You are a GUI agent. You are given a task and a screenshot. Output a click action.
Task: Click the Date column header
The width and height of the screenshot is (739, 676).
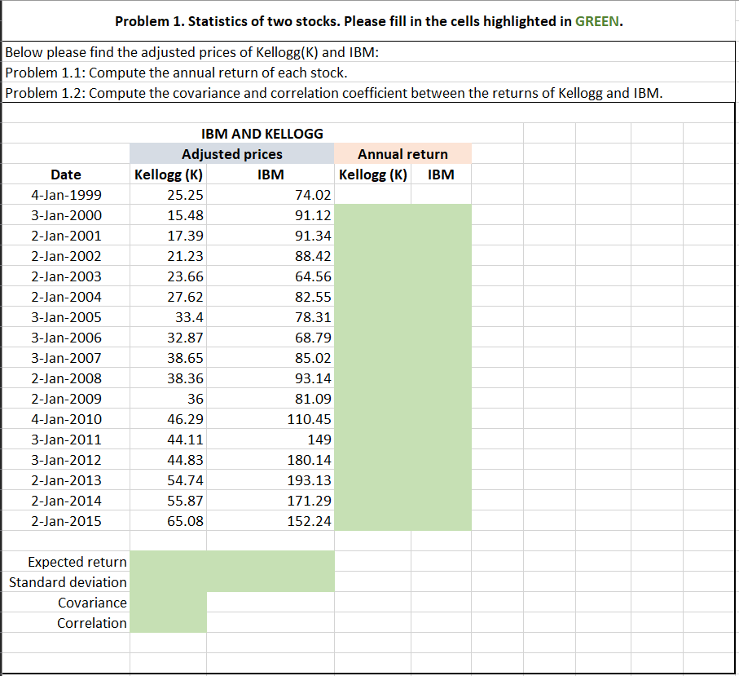(66, 174)
